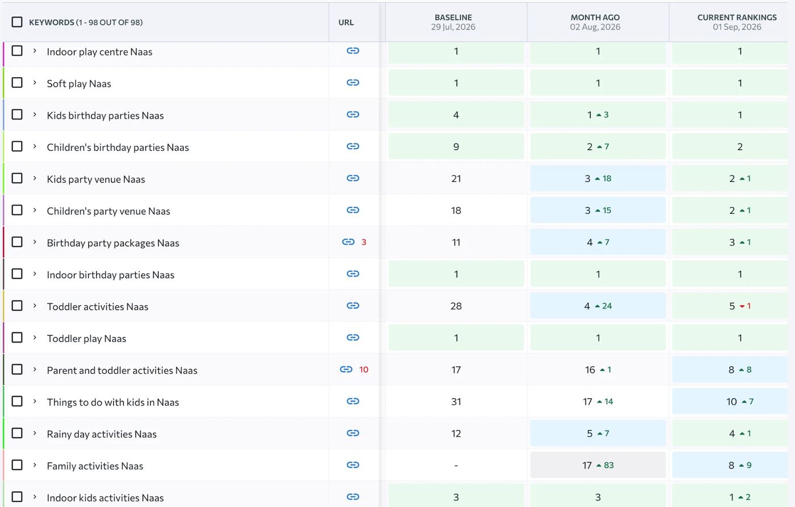Click link icon for Rainy day activities Naas
Screen dimensions: 795x507
353,433
